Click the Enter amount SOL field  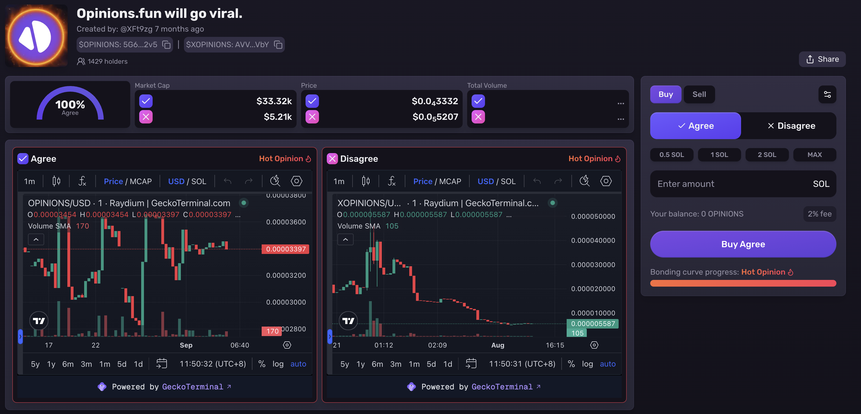[x=729, y=184]
